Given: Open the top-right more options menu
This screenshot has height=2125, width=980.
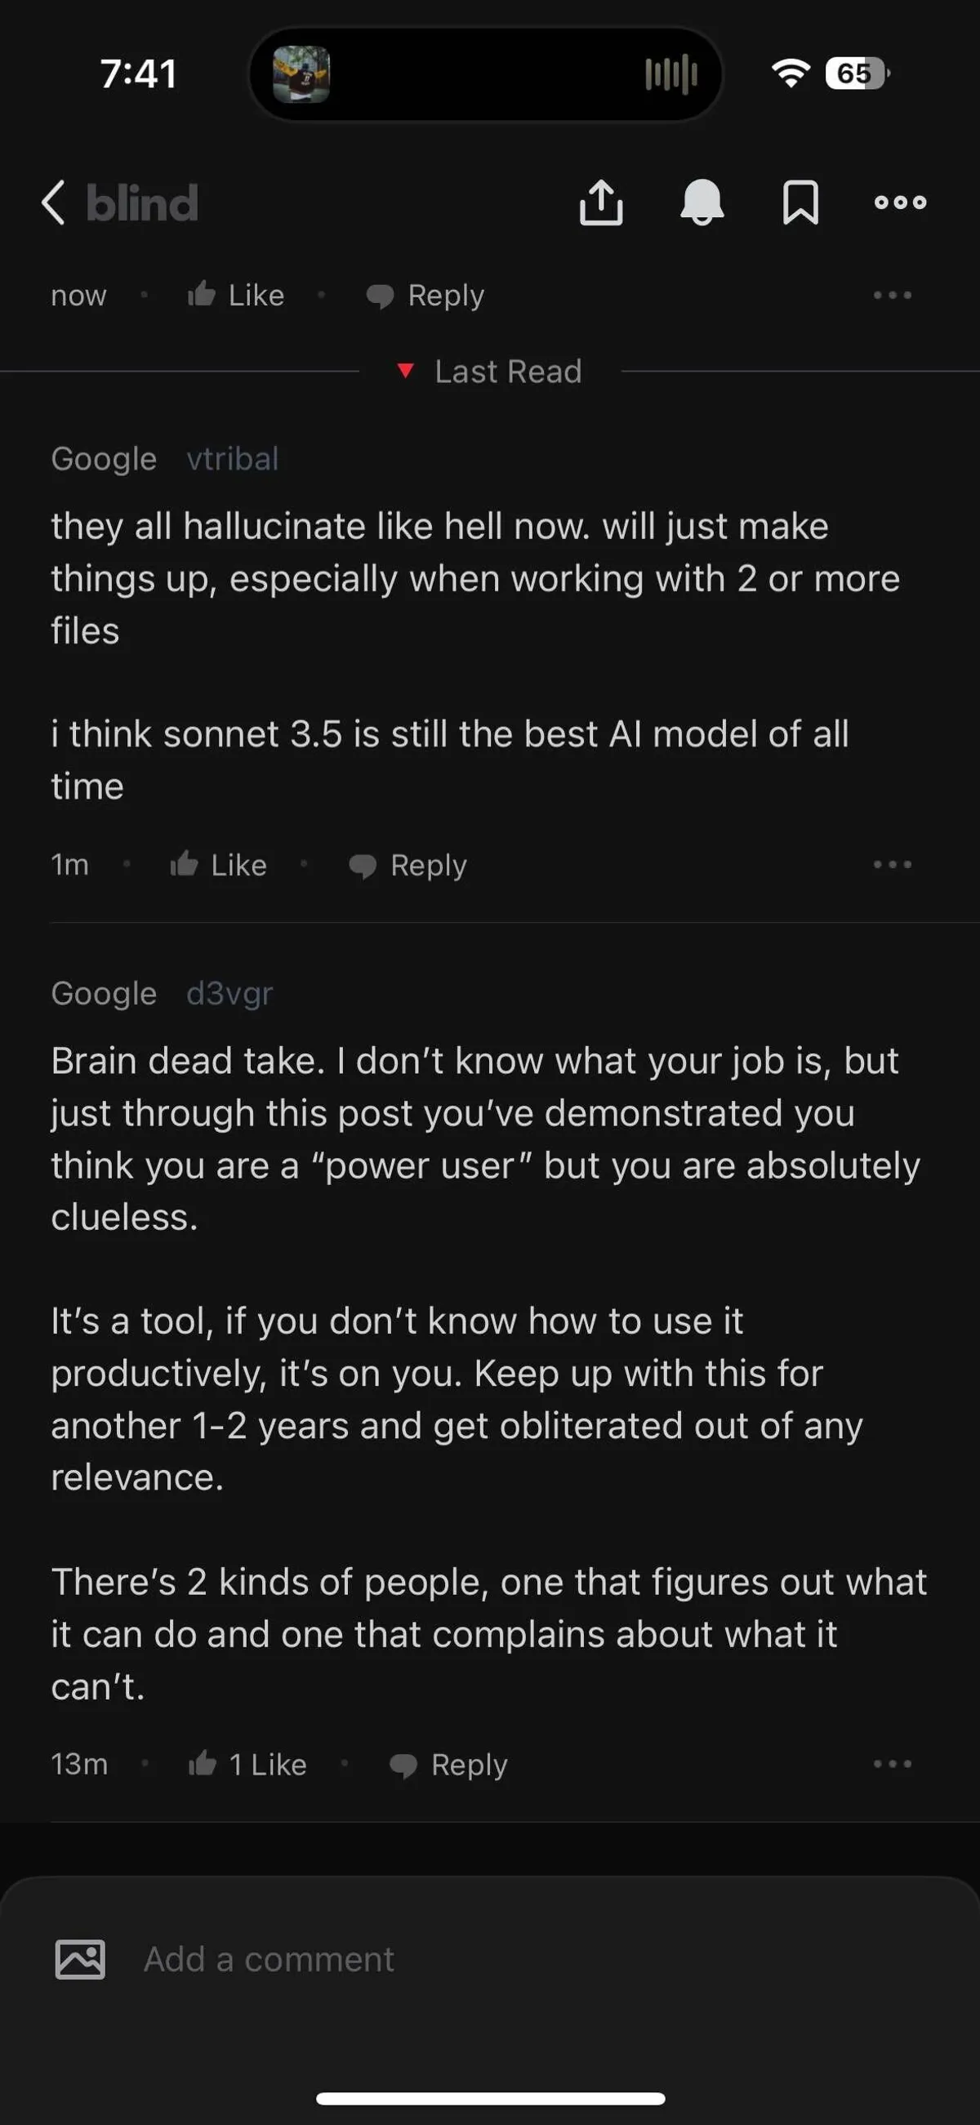Looking at the screenshot, I should (x=900, y=203).
